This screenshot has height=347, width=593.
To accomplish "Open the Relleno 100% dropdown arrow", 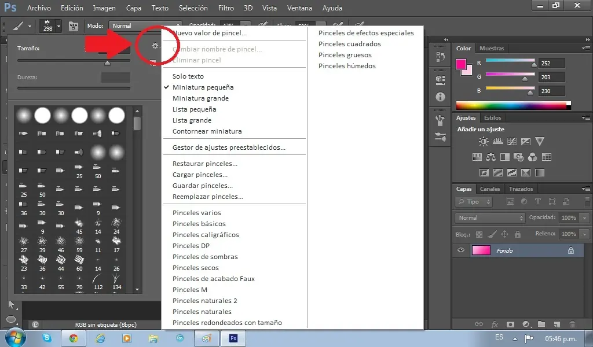I will (x=585, y=234).
